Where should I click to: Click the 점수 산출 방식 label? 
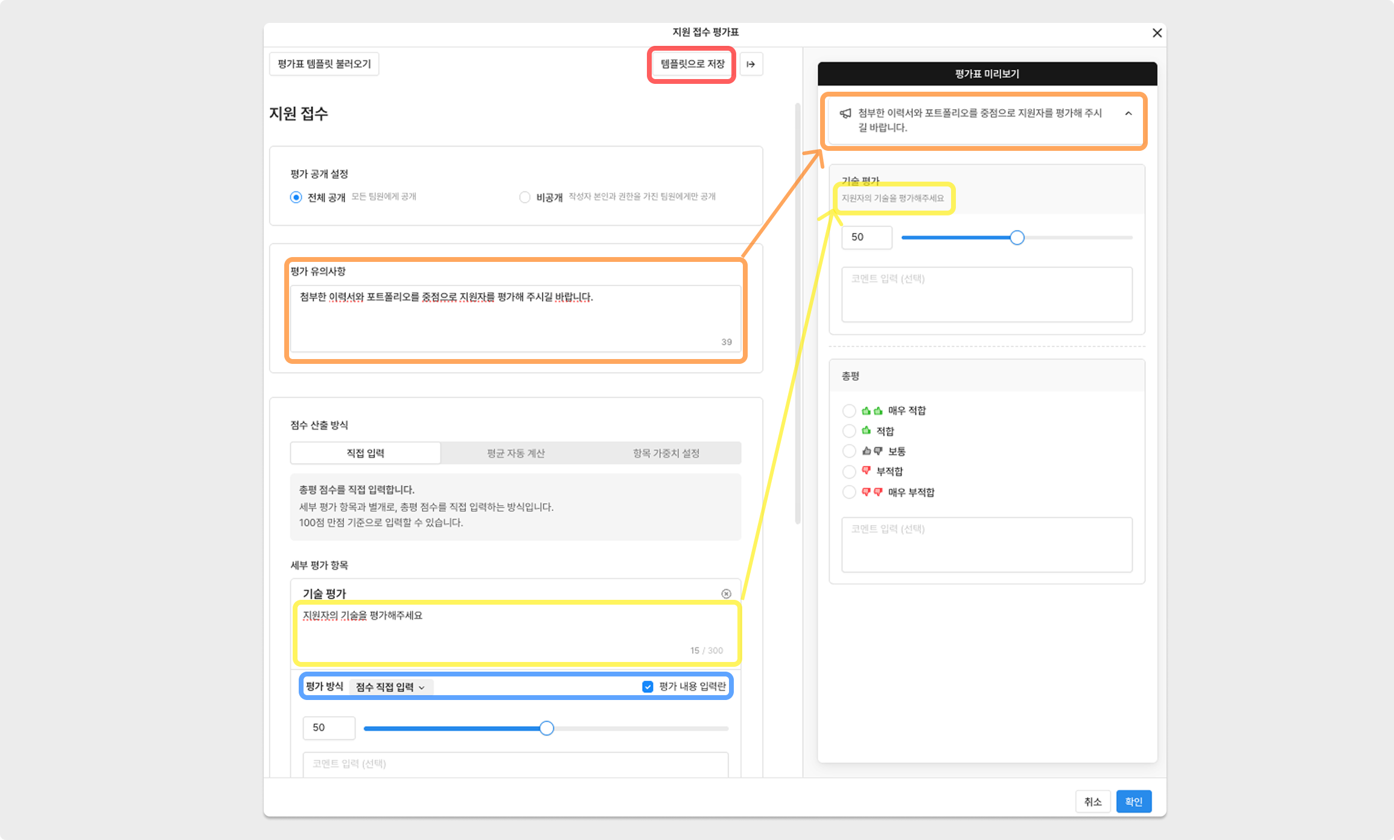[x=319, y=425]
